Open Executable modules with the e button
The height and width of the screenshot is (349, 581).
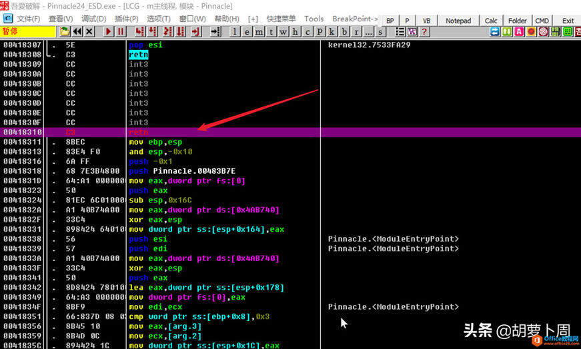tap(247, 32)
